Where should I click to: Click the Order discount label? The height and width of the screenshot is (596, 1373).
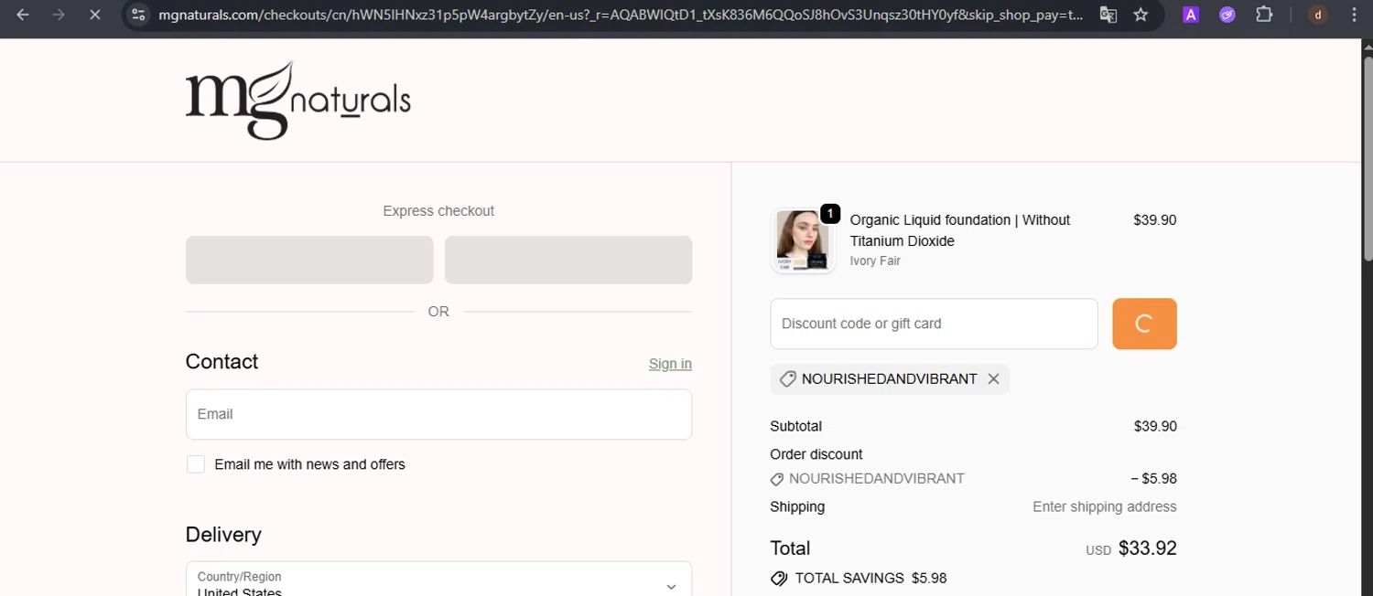click(x=816, y=454)
